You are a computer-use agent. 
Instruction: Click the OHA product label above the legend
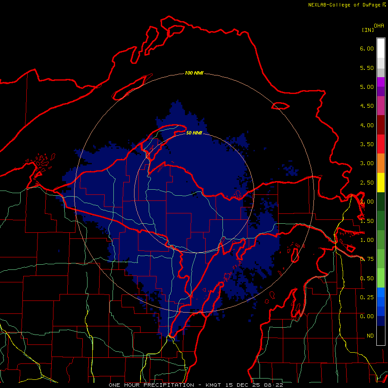pyautogui.click(x=379, y=25)
